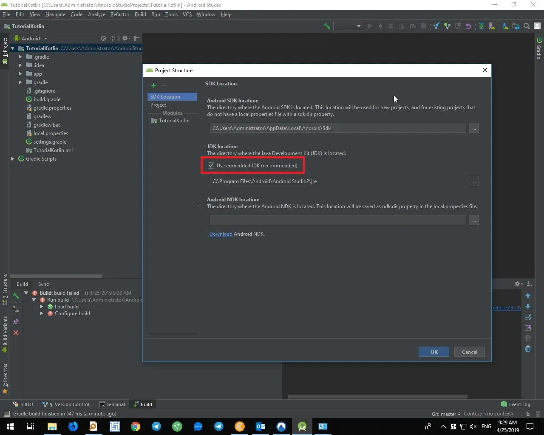This screenshot has width=544, height=435.
Task: Expand the Load build node
Action: (42, 307)
